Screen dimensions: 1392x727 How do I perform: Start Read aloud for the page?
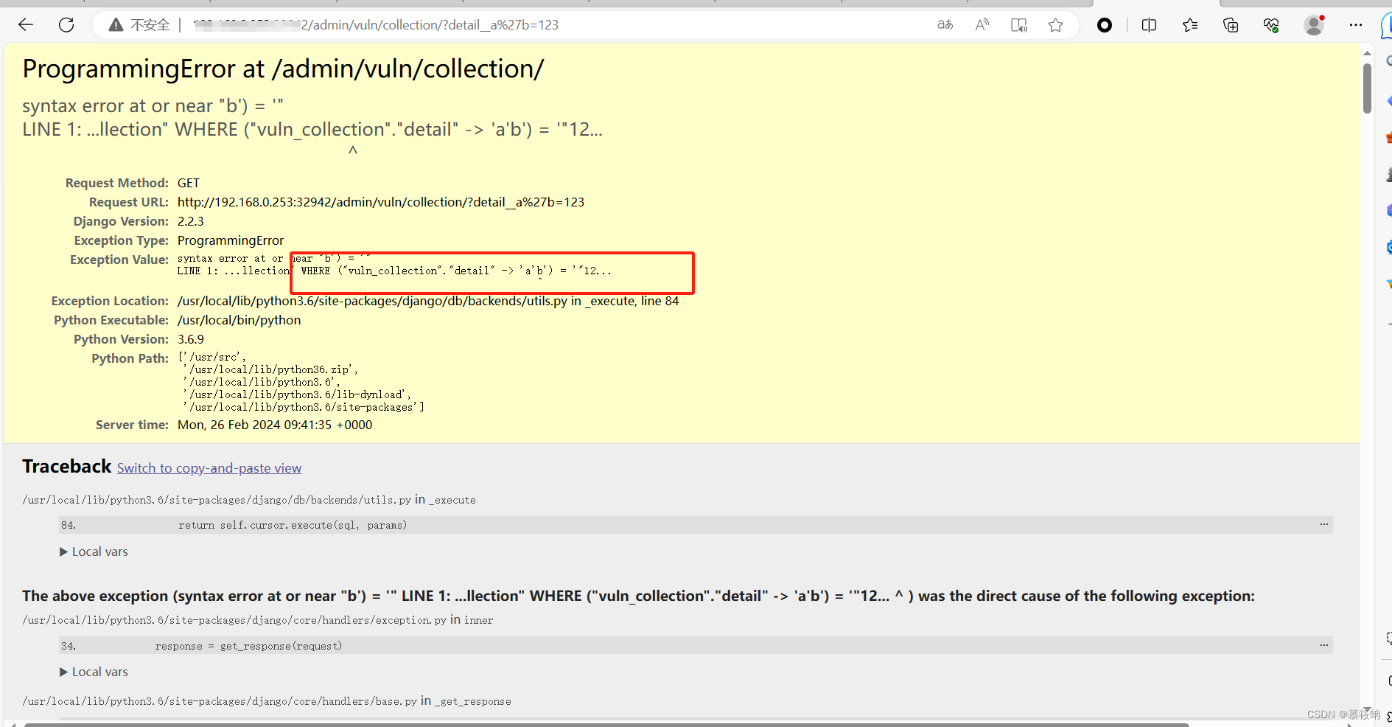(982, 24)
